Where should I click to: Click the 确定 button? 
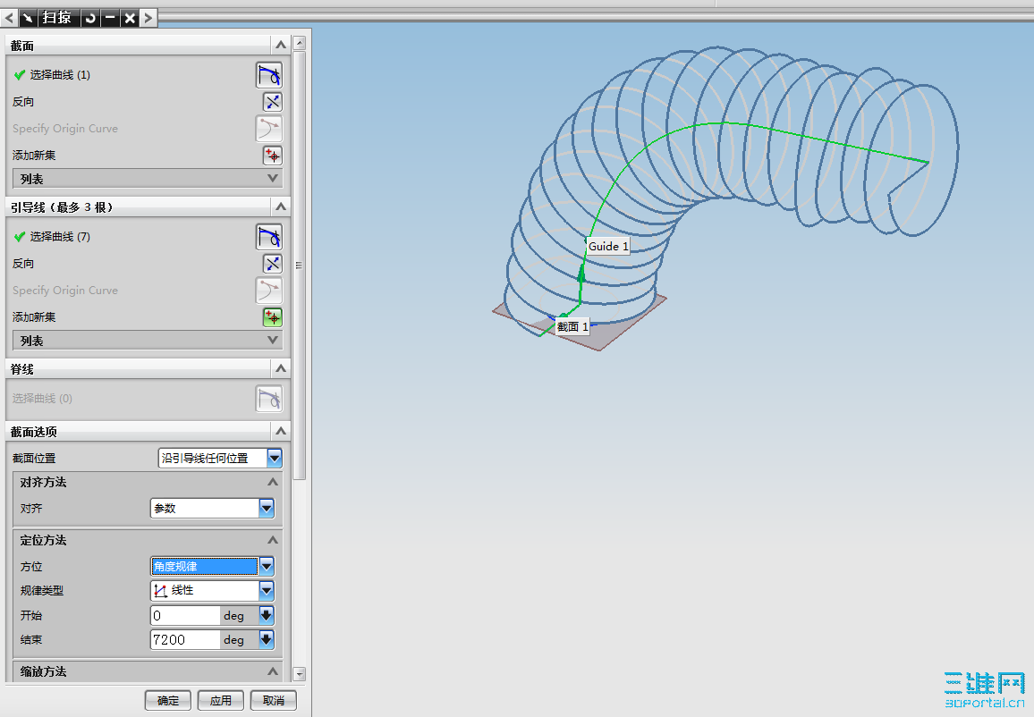point(168,701)
